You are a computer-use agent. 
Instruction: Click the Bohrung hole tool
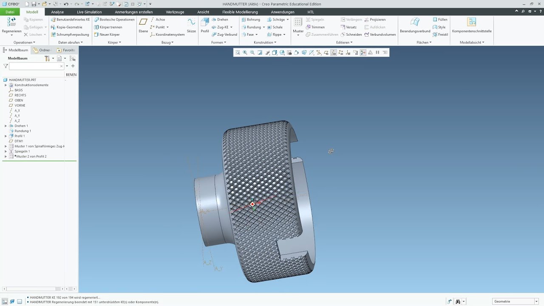(x=251, y=20)
